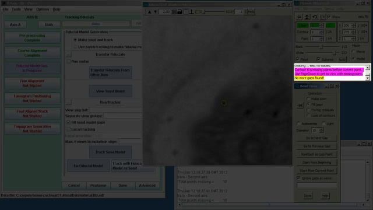Viewport: 373px width, 210px height.
Task: Click the Help button in Zap toolbar
Action: point(251,12)
